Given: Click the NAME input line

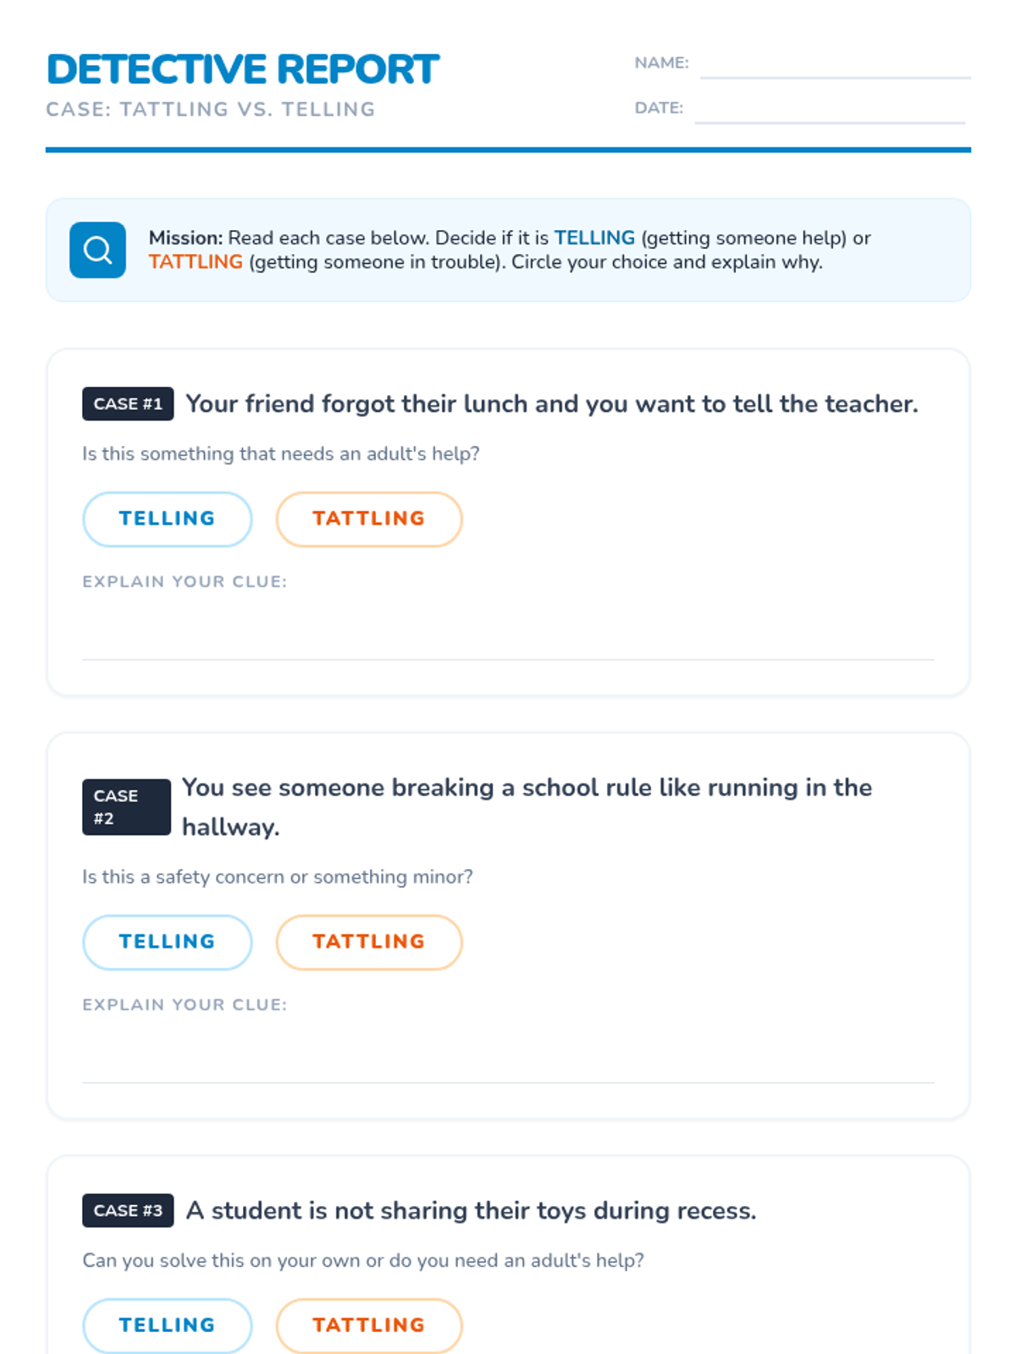Looking at the screenshot, I should coord(836,64).
